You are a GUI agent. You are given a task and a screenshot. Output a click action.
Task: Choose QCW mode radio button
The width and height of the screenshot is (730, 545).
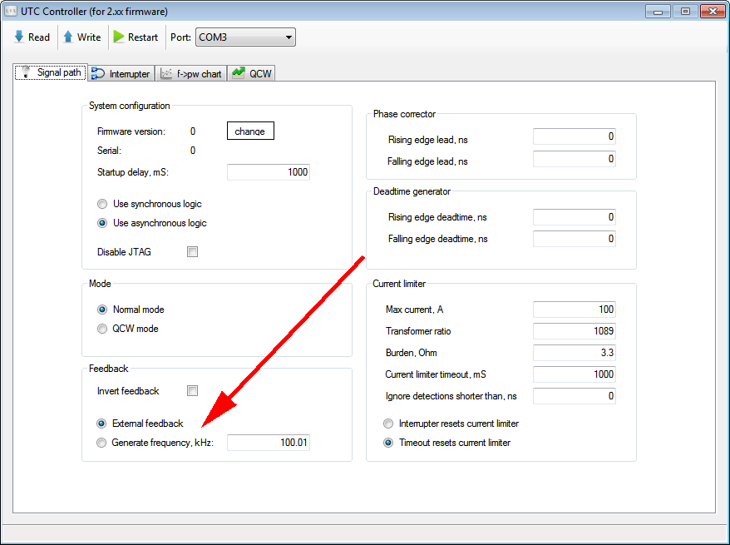[x=102, y=329]
